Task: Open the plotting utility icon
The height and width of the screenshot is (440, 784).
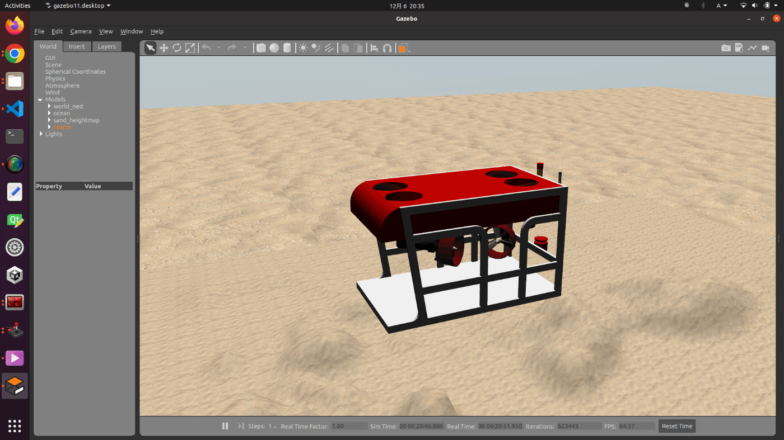Action: 753,48
